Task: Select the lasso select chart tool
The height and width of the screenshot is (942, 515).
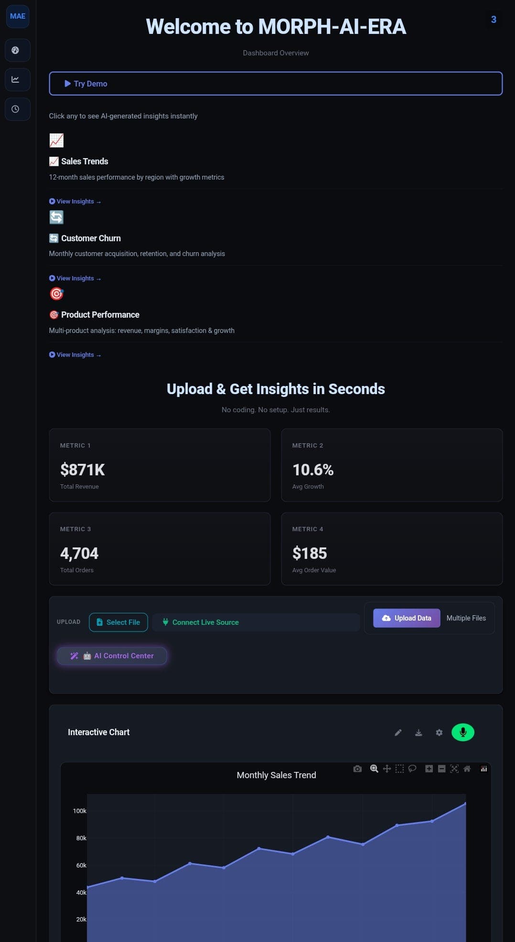Action: pos(412,769)
